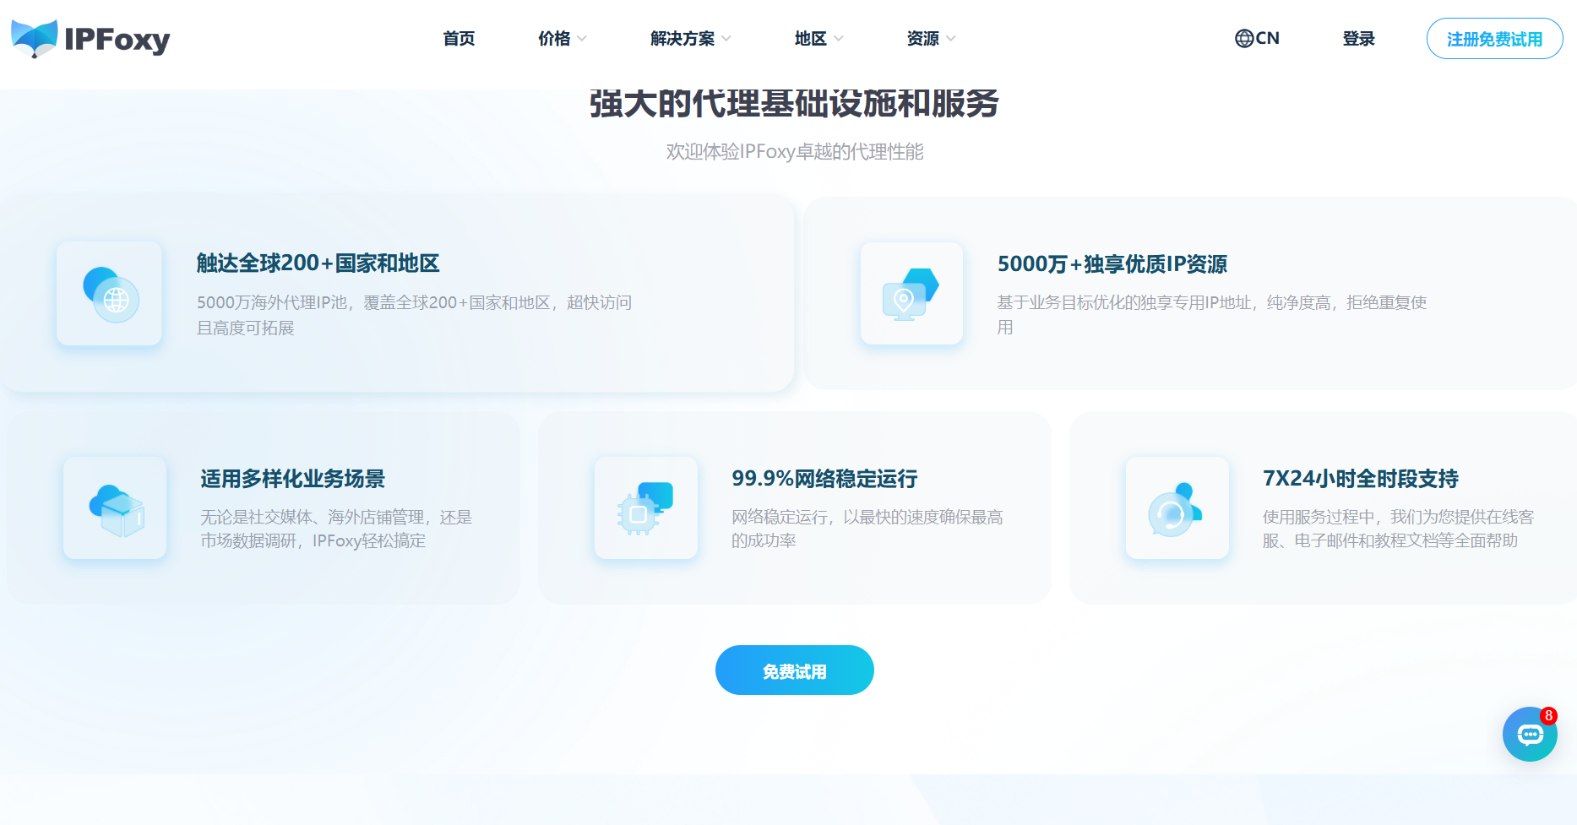Click the 使用服务过程中 description text

[1399, 529]
